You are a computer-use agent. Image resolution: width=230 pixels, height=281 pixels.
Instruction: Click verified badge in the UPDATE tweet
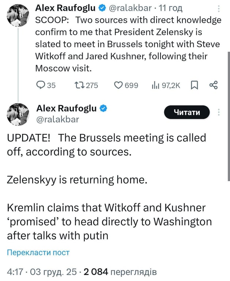point(103,108)
